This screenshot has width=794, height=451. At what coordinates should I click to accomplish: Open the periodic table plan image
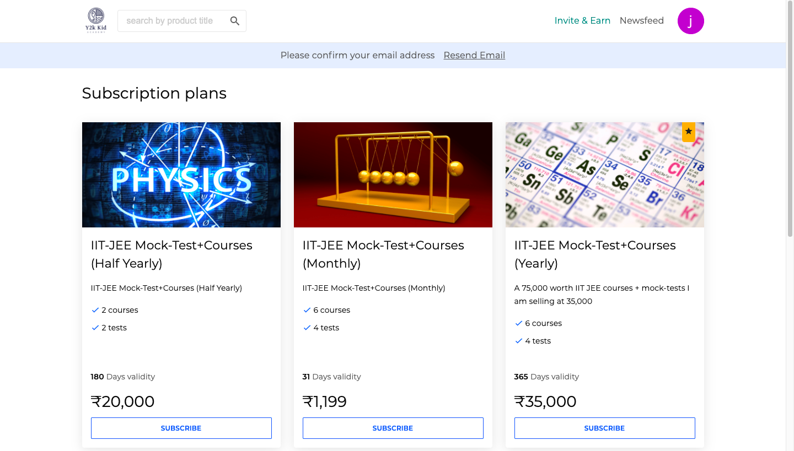coord(604,175)
